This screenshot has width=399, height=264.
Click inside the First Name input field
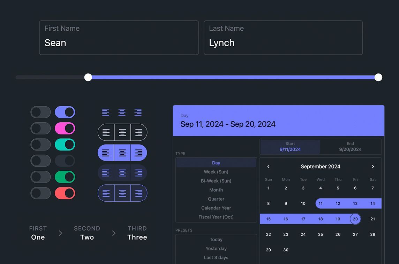(119, 38)
